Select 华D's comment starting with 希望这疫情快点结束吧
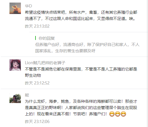 (81, 15)
